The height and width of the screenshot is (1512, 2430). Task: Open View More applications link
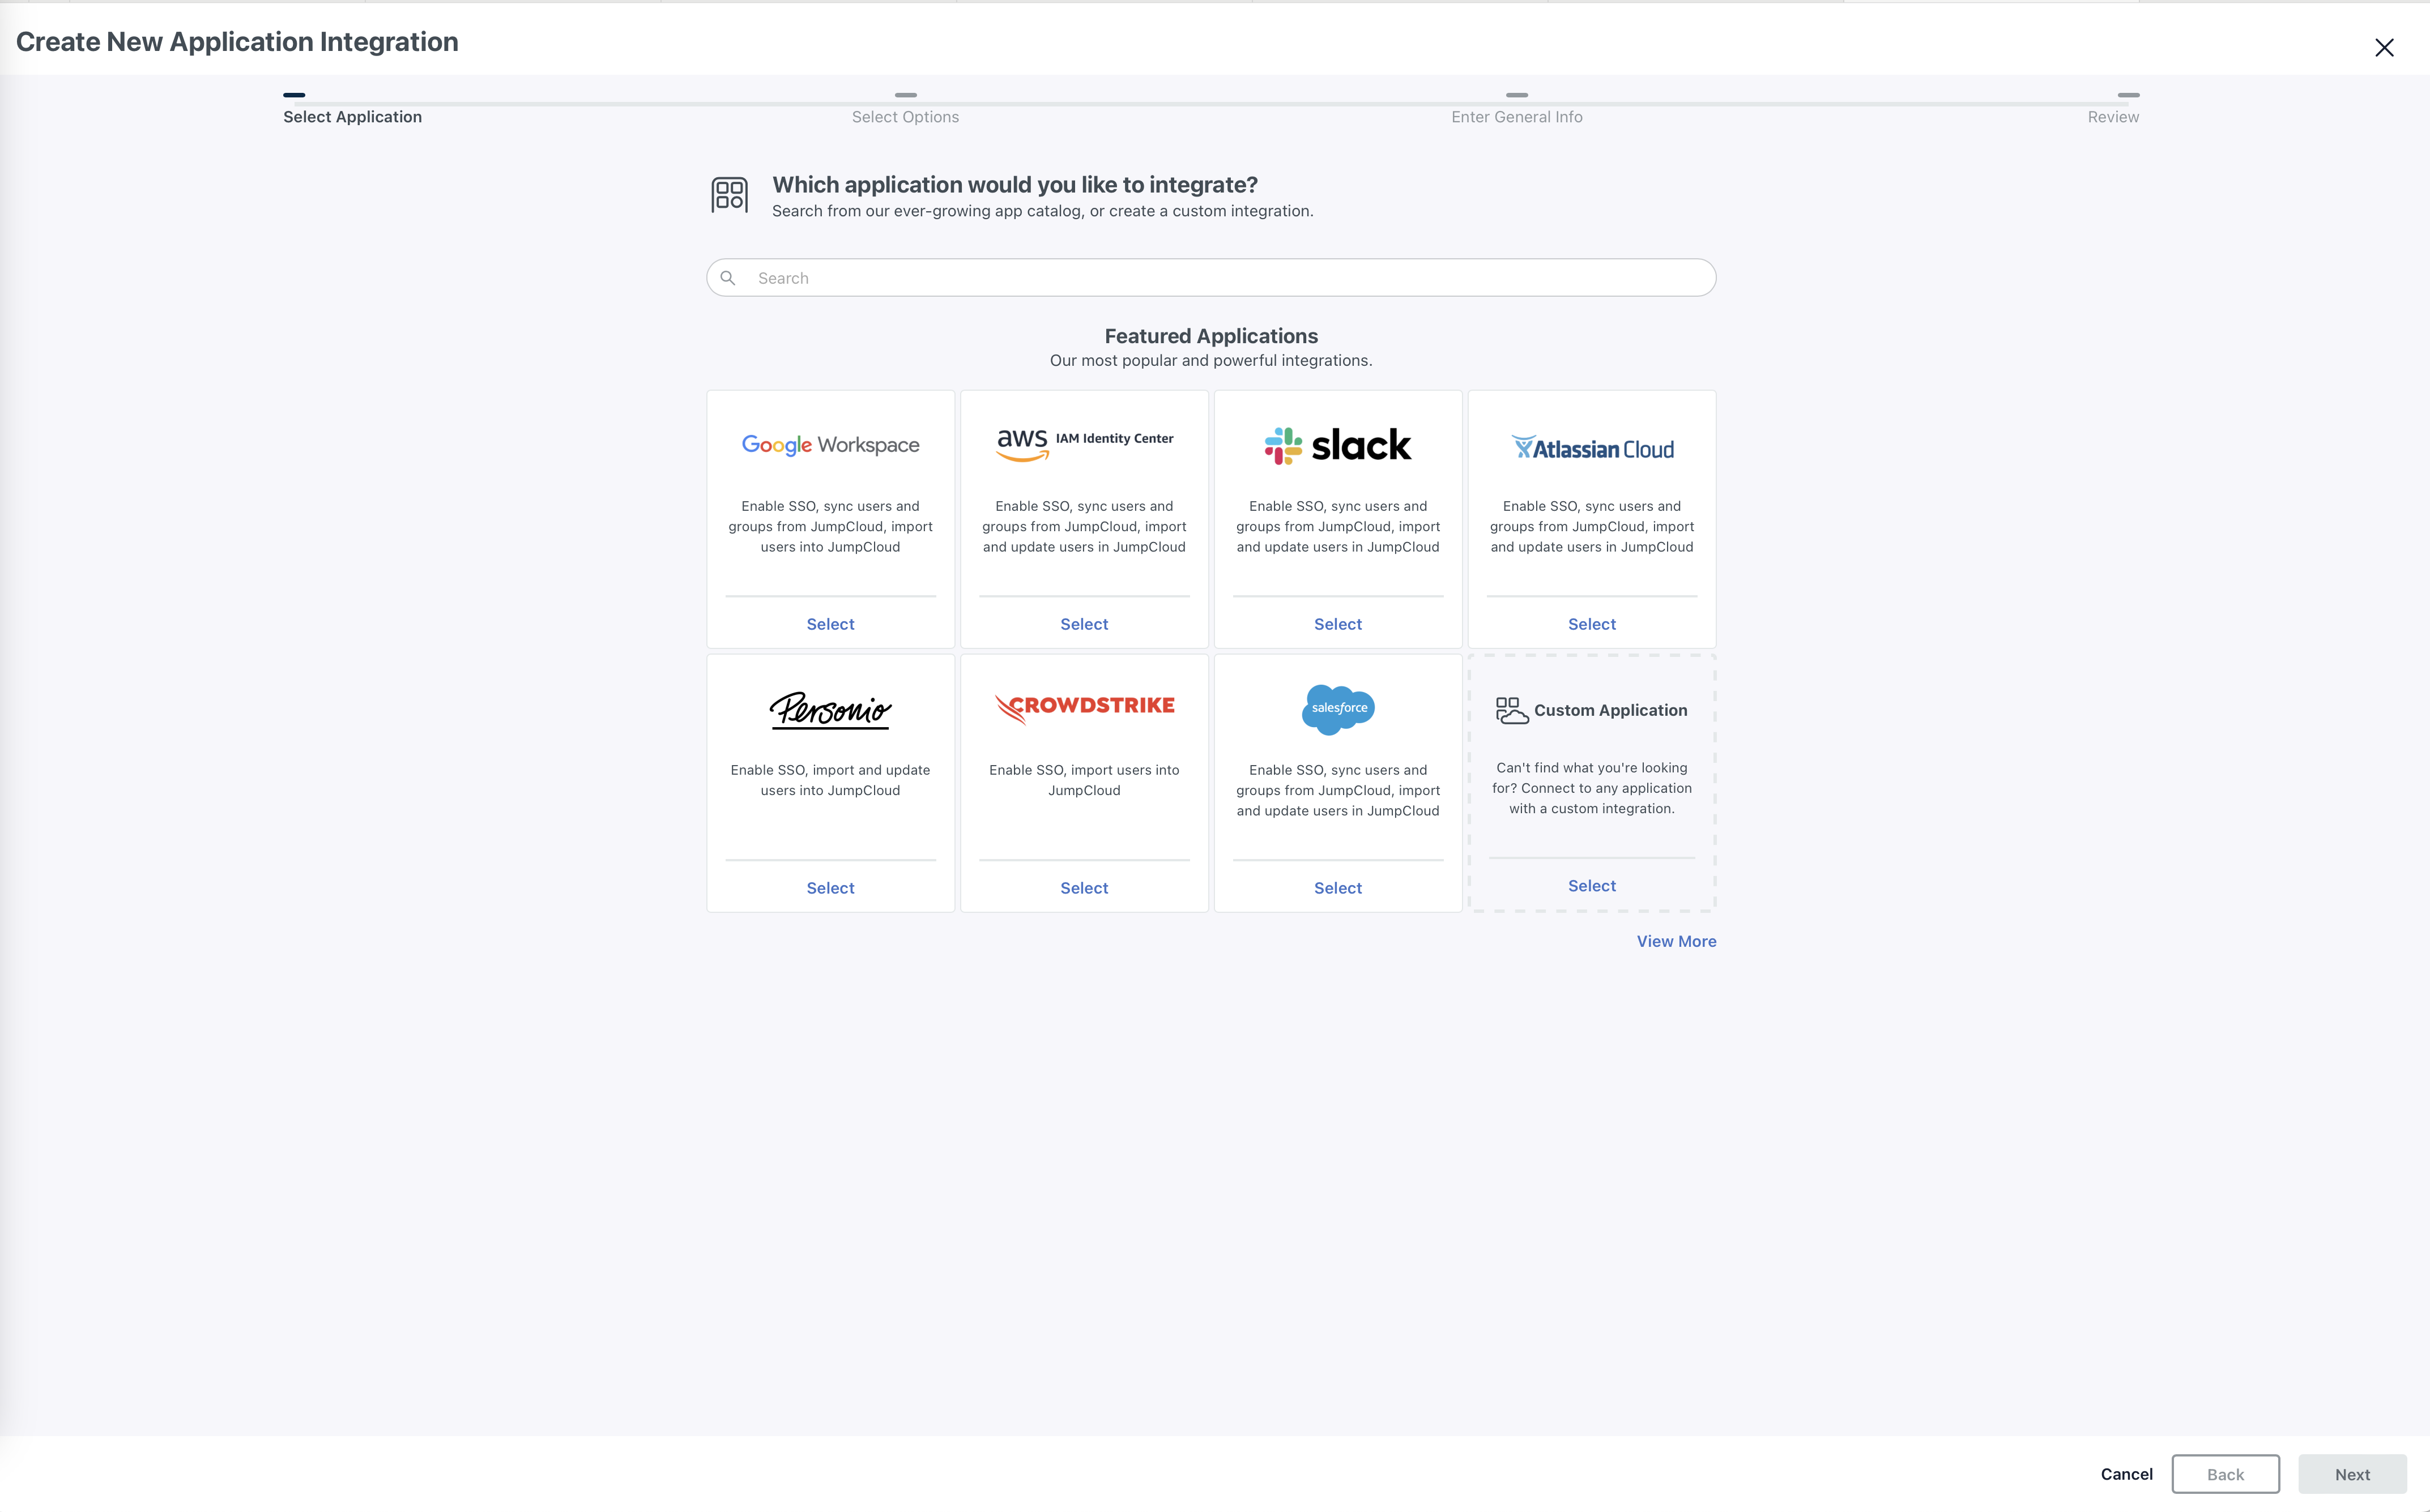1676,941
